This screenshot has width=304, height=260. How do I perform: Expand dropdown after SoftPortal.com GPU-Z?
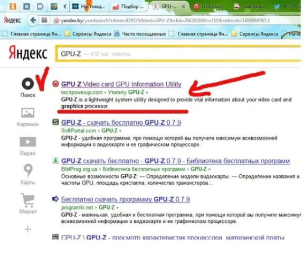click(x=120, y=131)
